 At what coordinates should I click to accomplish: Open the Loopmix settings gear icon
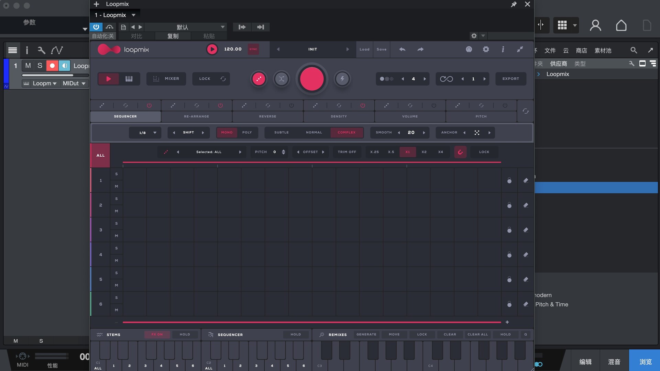coord(486,49)
